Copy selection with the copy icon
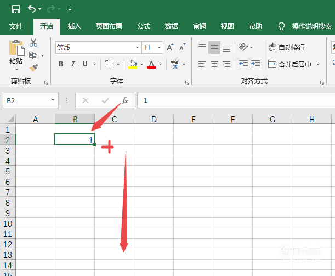 coord(33,55)
